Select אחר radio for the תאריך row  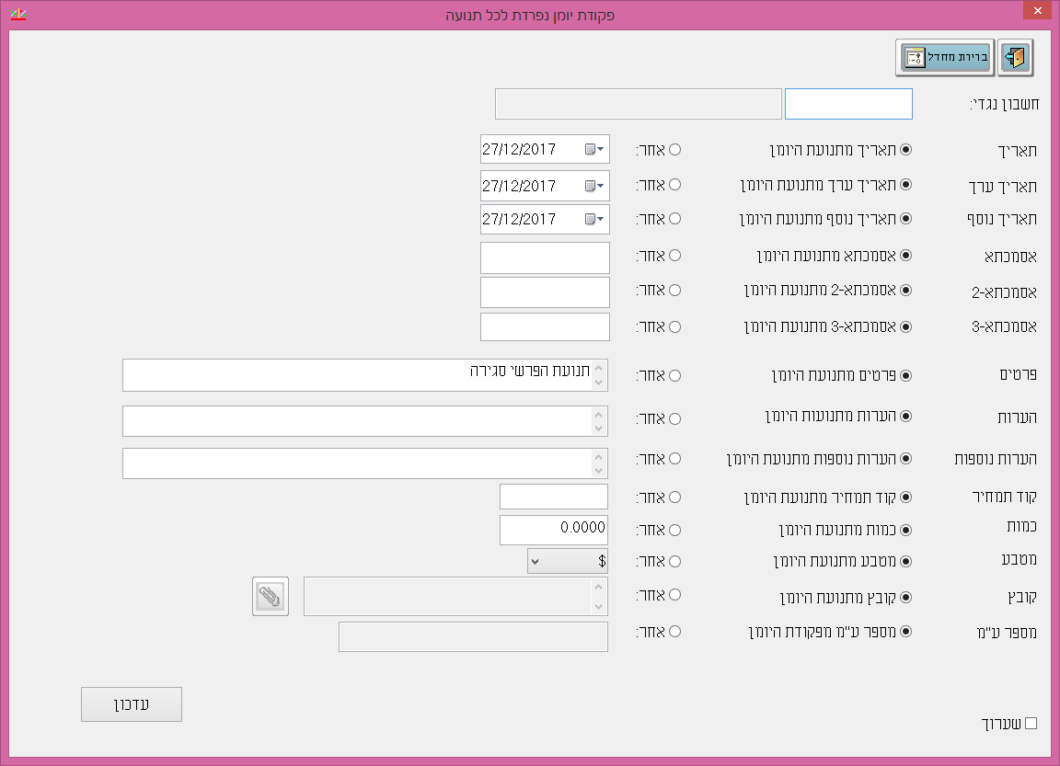[674, 149]
